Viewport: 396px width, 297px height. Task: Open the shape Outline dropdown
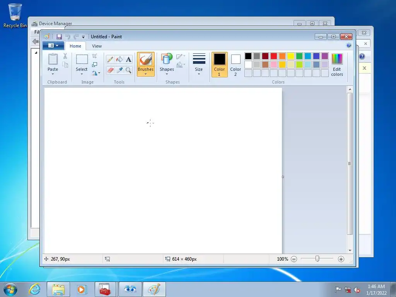pyautogui.click(x=181, y=56)
